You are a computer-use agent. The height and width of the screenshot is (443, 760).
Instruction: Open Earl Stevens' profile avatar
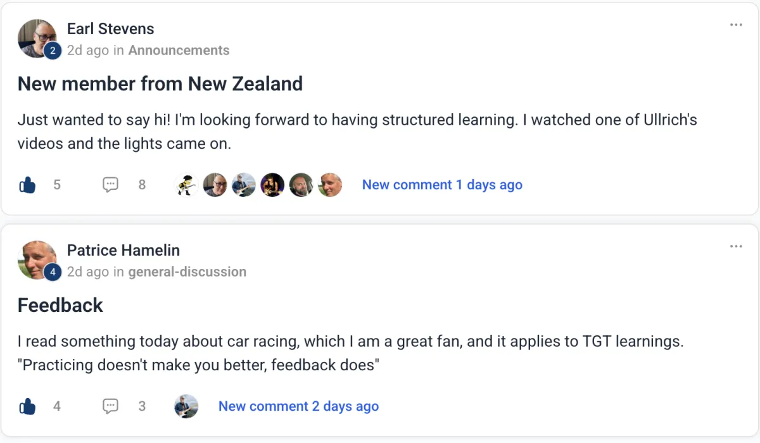37,39
